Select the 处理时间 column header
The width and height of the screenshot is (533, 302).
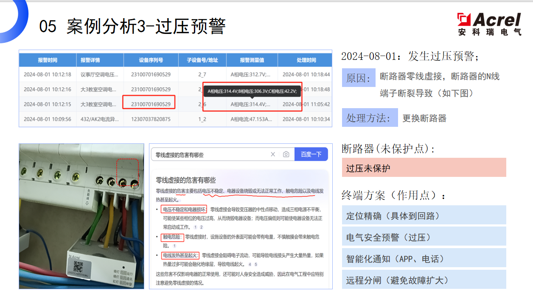306,60
